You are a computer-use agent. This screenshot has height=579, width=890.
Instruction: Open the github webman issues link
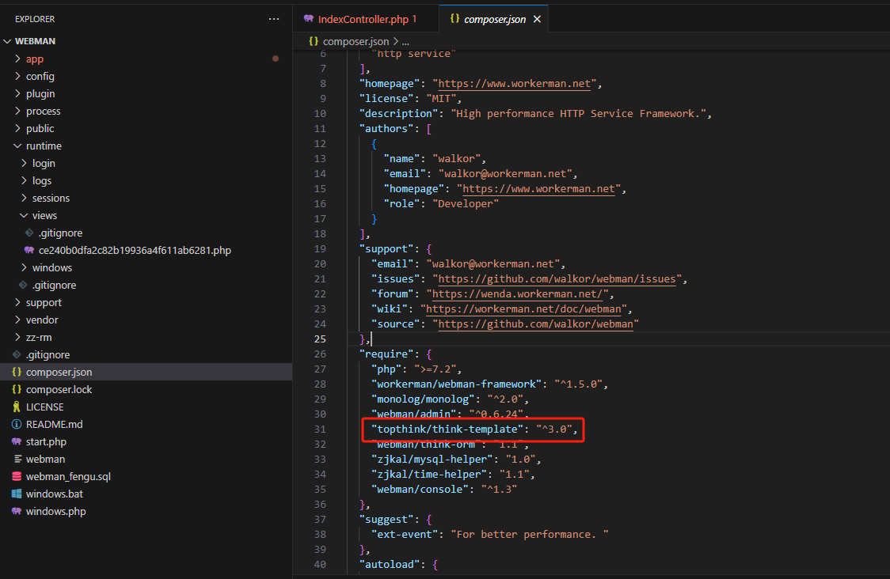click(557, 279)
